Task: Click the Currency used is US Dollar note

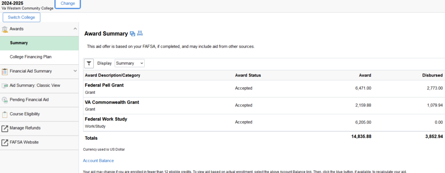Action: pos(104,150)
